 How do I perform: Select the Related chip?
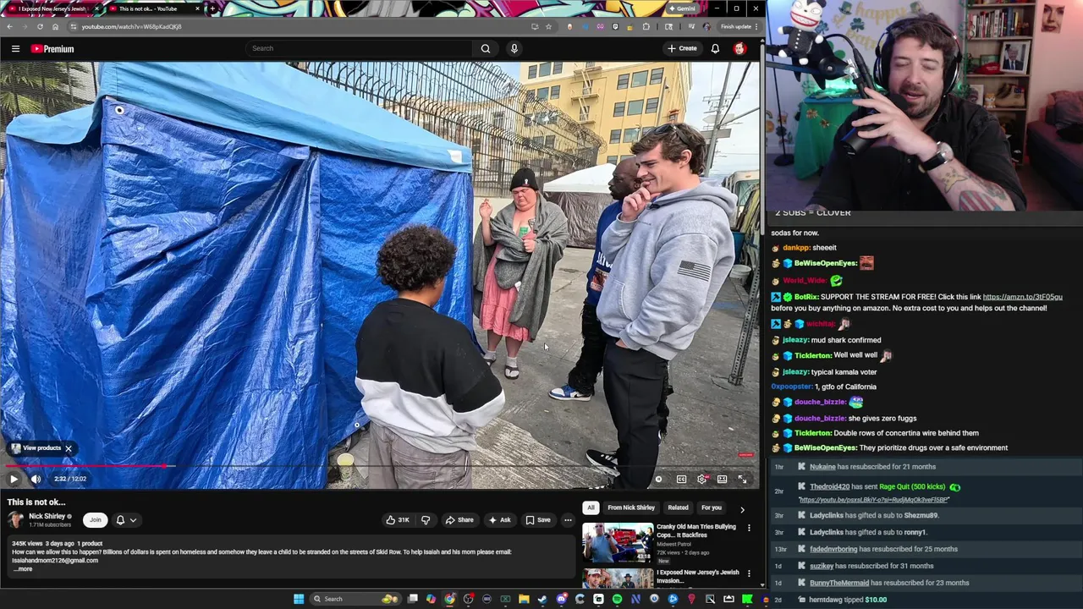click(x=678, y=507)
